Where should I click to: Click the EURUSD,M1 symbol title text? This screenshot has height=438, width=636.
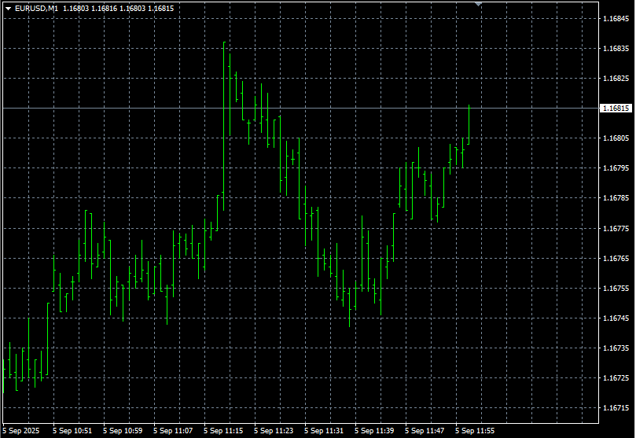tap(36, 8)
